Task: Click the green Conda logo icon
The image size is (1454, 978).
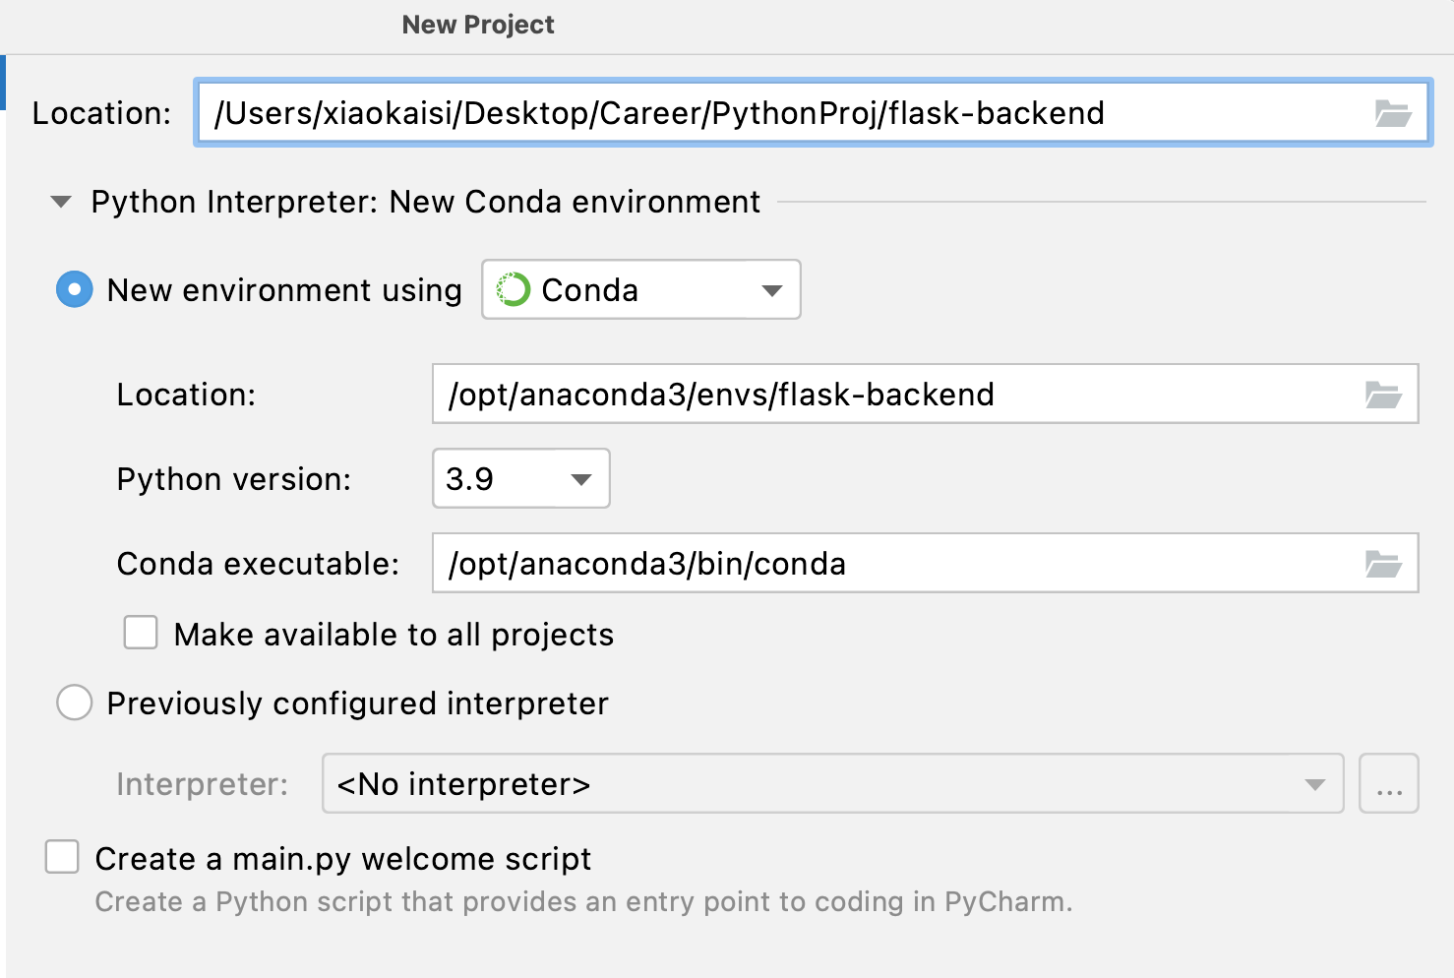Action: [x=513, y=290]
